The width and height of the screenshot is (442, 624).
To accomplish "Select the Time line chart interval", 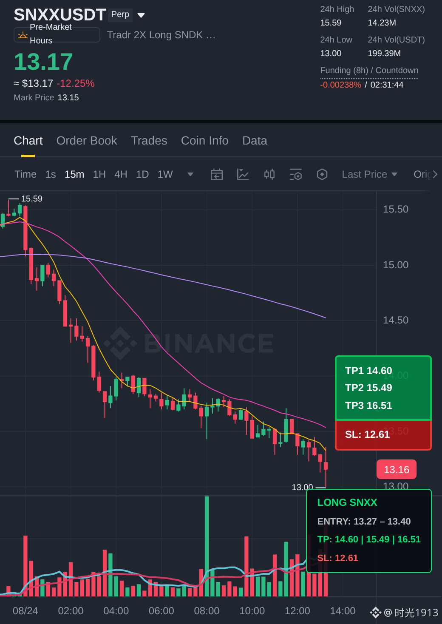I will pyautogui.click(x=25, y=174).
